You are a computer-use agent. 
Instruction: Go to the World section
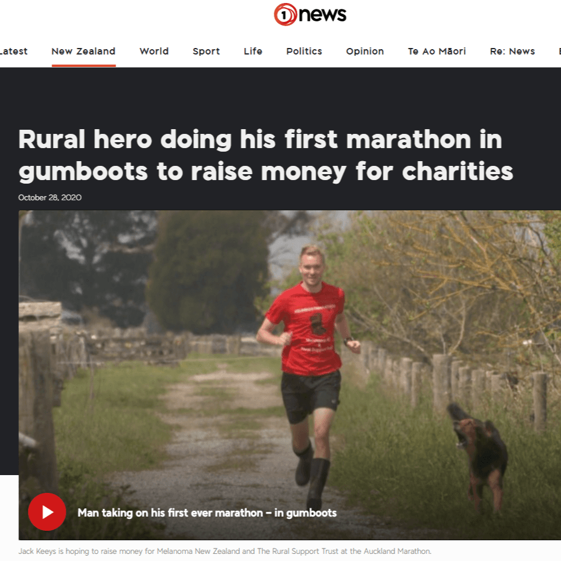154,51
